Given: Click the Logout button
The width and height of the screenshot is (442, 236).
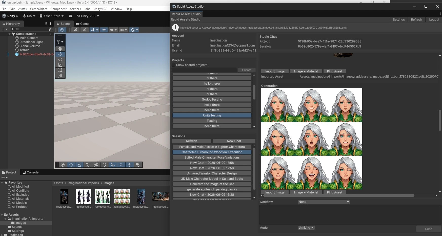Looking at the screenshot, I should click(434, 19).
